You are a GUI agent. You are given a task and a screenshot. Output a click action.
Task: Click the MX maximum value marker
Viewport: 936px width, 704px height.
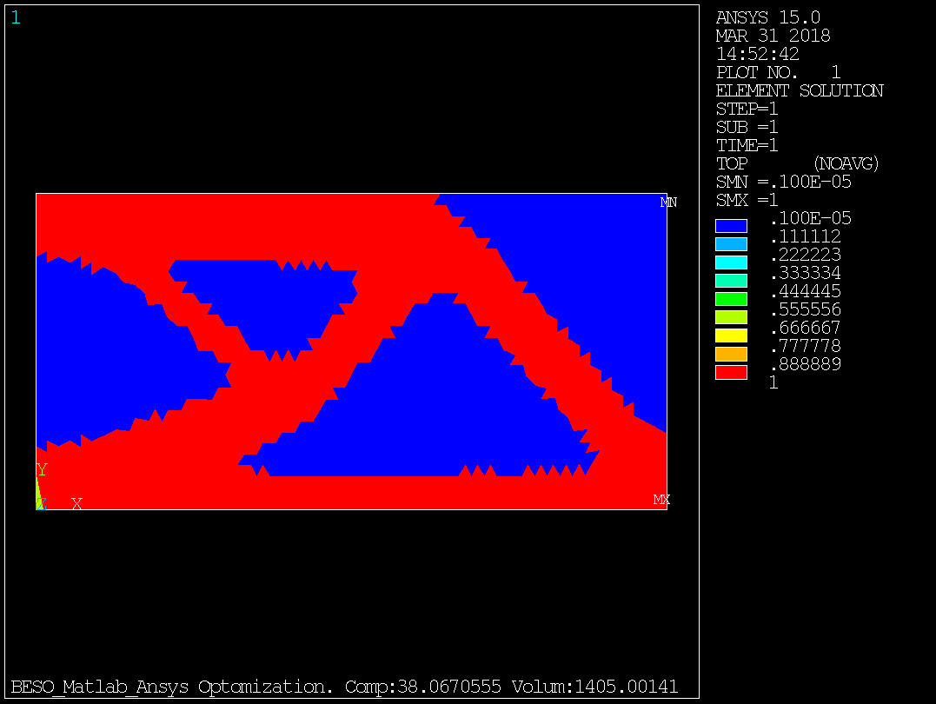[661, 500]
